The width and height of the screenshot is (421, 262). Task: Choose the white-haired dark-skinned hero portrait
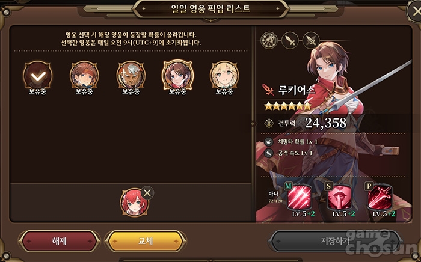point(131,75)
